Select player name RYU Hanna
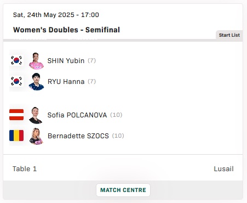The image size is (247, 203). [x=66, y=81]
